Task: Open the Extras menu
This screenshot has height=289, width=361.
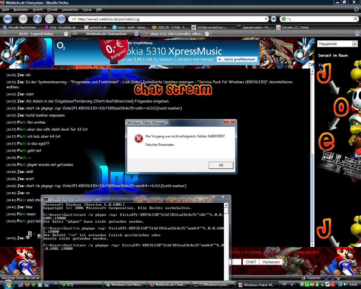Action: [87, 10]
